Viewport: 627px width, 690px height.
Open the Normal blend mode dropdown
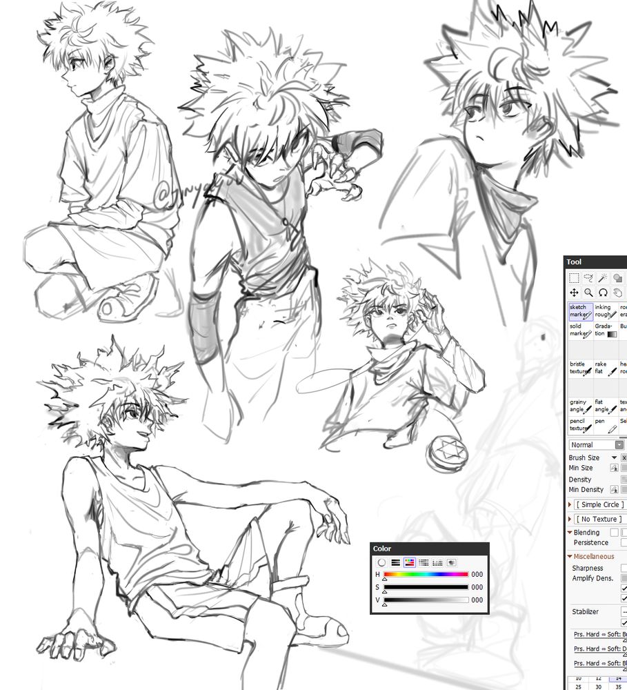597,445
